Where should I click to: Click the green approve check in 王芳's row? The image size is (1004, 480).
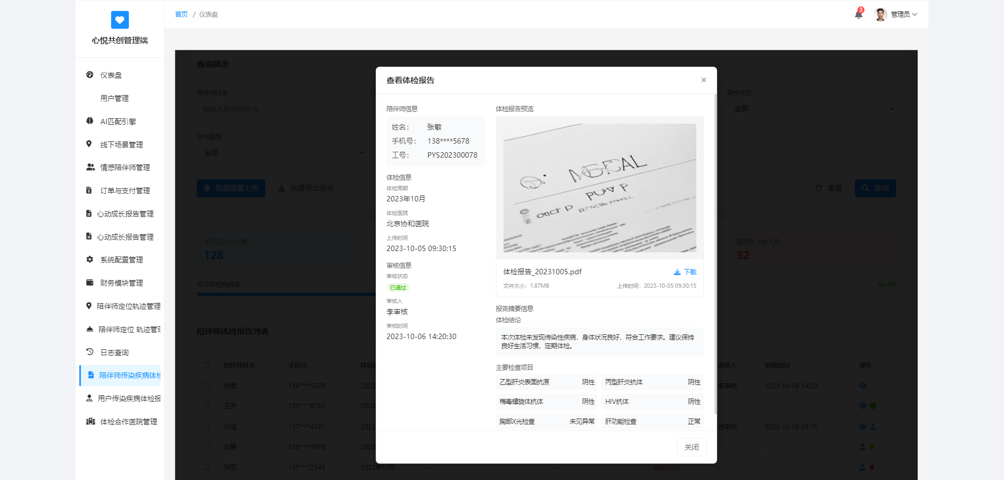[873, 405]
